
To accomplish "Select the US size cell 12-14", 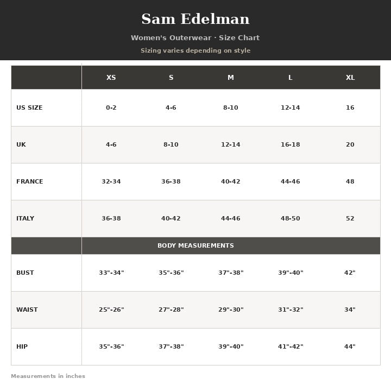I will tap(290, 108).
